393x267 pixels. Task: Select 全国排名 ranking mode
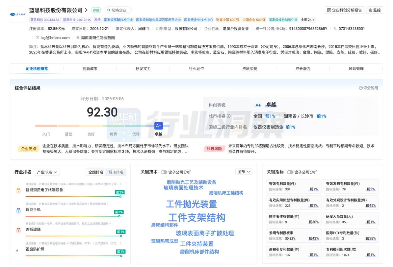click(x=96, y=172)
